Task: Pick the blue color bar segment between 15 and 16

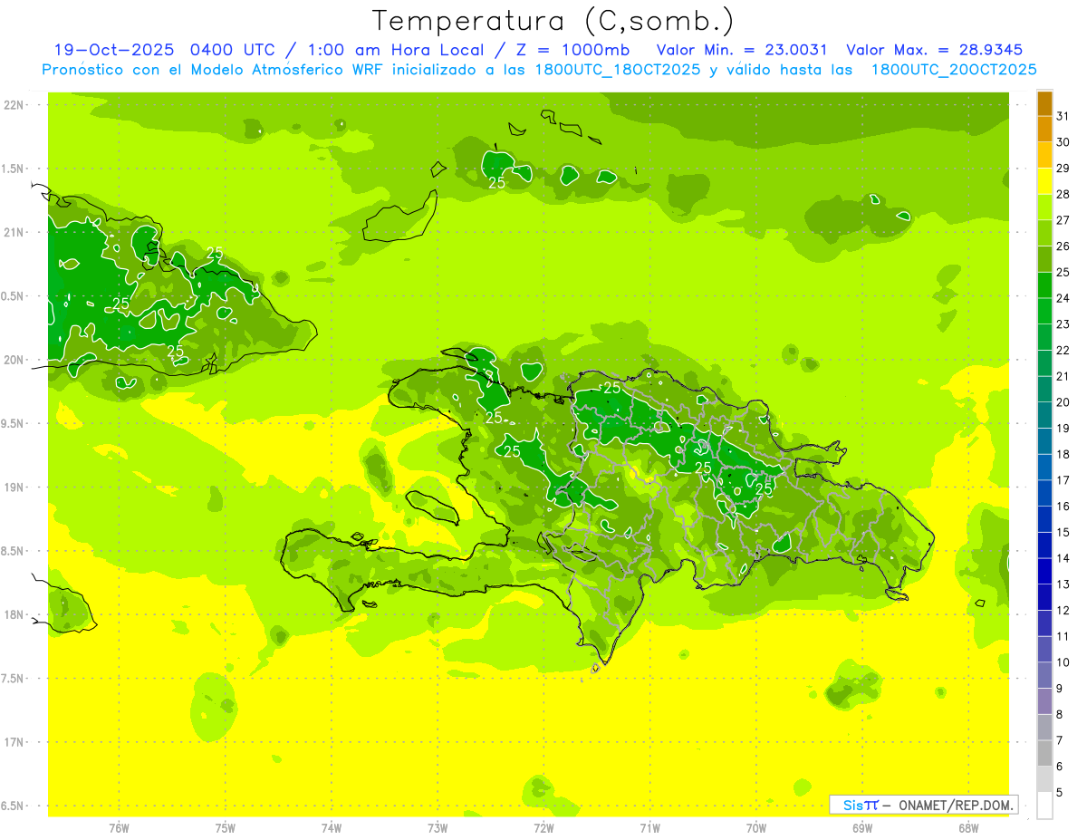Action: pos(1044,519)
